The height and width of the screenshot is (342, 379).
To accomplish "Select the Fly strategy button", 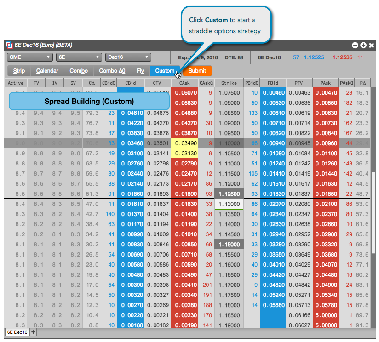I will pos(140,71).
